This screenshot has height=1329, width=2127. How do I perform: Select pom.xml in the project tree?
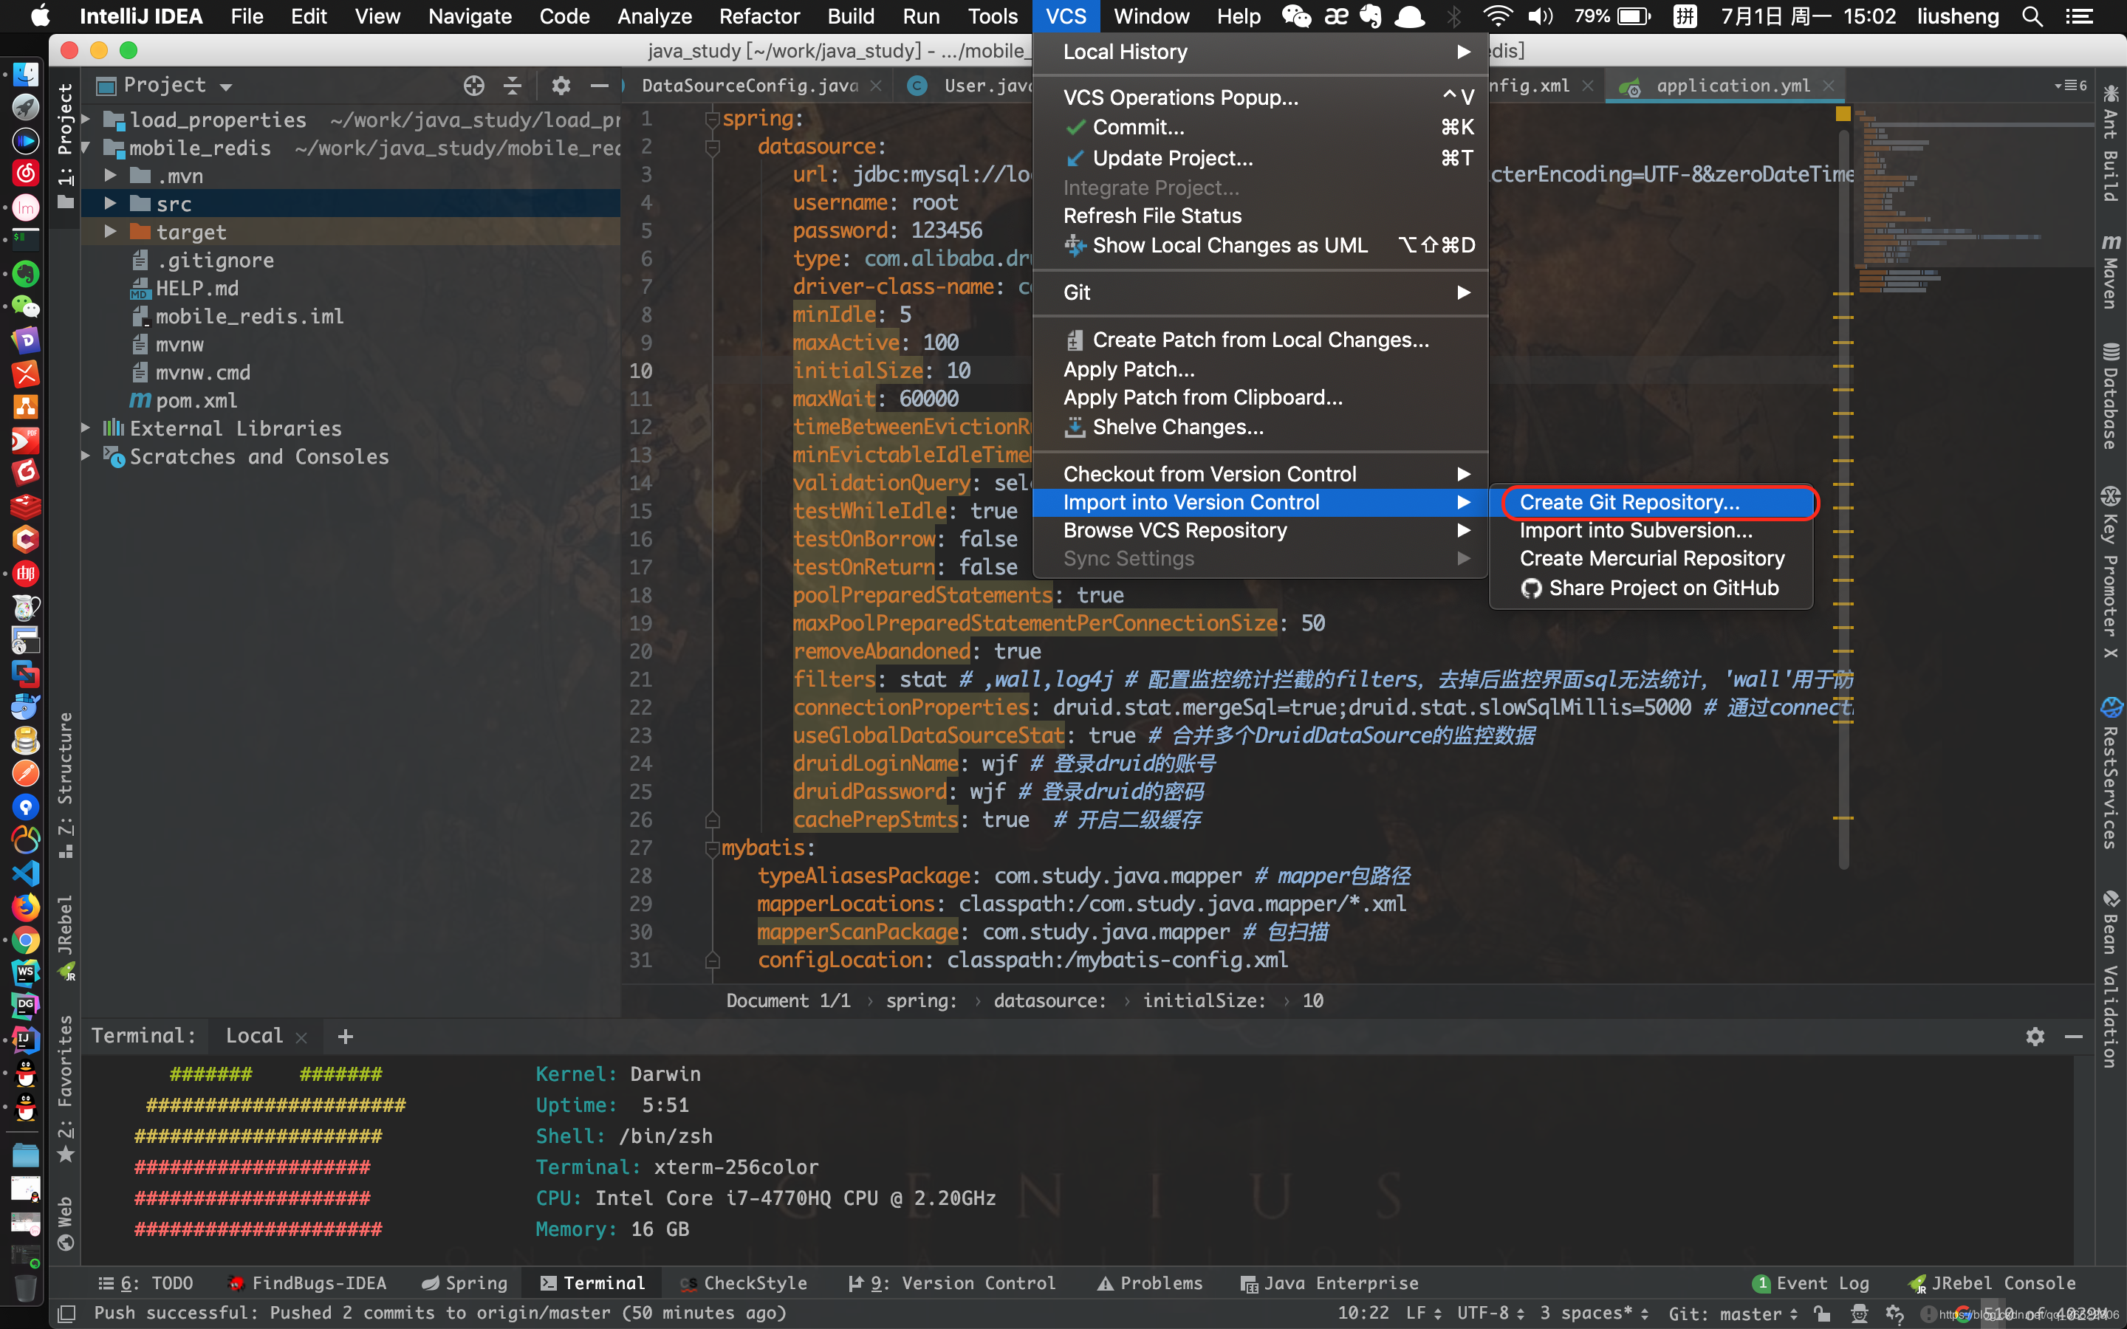coord(196,401)
